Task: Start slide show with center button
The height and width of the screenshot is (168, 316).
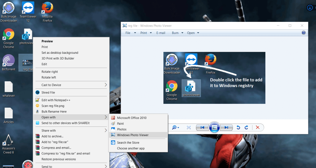Action: (x=214, y=128)
